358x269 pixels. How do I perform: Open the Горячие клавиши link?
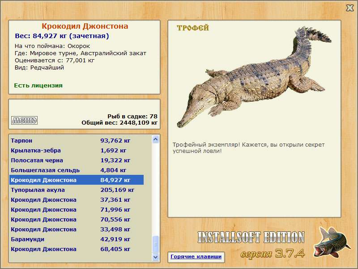click(x=196, y=257)
